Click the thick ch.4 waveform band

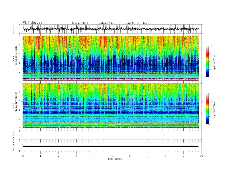110,146
